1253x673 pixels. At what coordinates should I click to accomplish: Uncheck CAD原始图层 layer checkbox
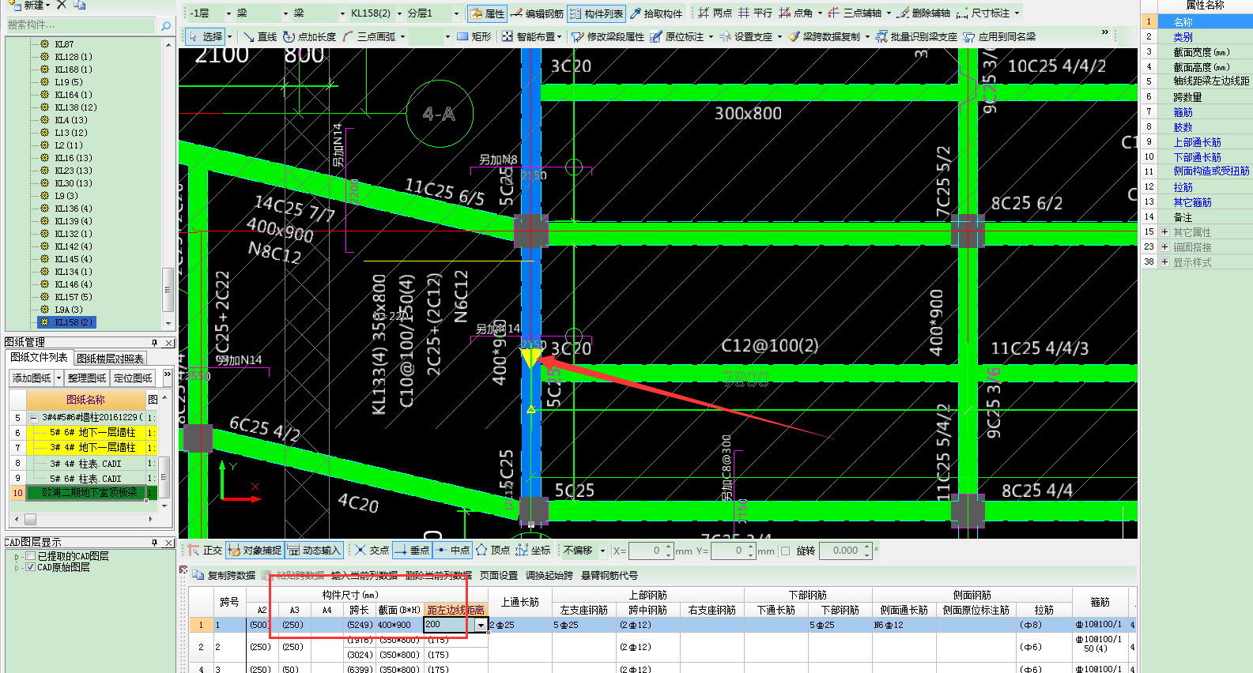click(31, 567)
